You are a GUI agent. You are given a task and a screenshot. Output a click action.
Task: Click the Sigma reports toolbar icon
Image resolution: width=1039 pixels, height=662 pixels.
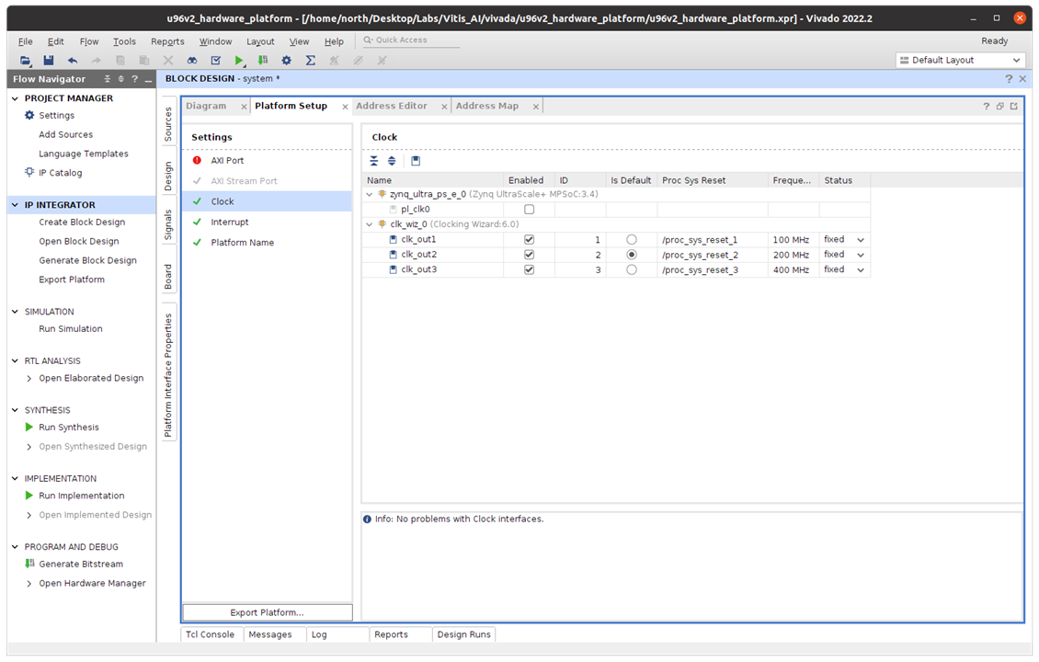click(310, 61)
